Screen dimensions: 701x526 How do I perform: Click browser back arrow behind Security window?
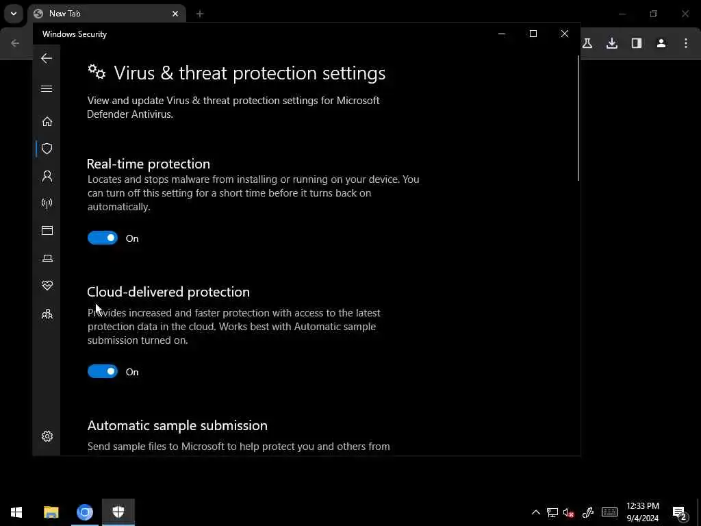[x=15, y=43]
